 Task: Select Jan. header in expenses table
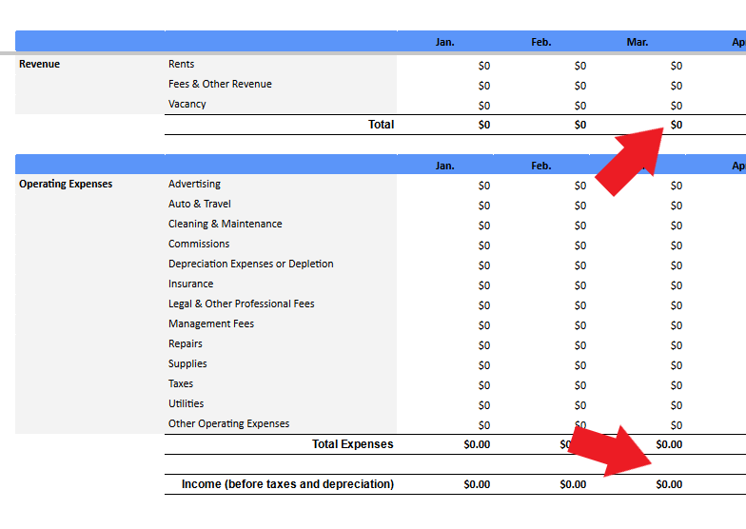[445, 166]
